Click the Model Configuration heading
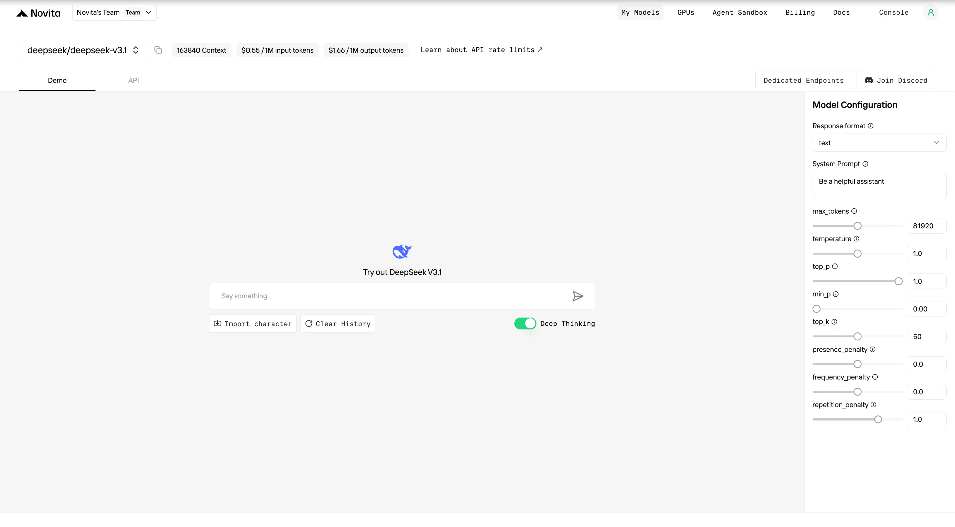This screenshot has width=955, height=527. click(855, 105)
